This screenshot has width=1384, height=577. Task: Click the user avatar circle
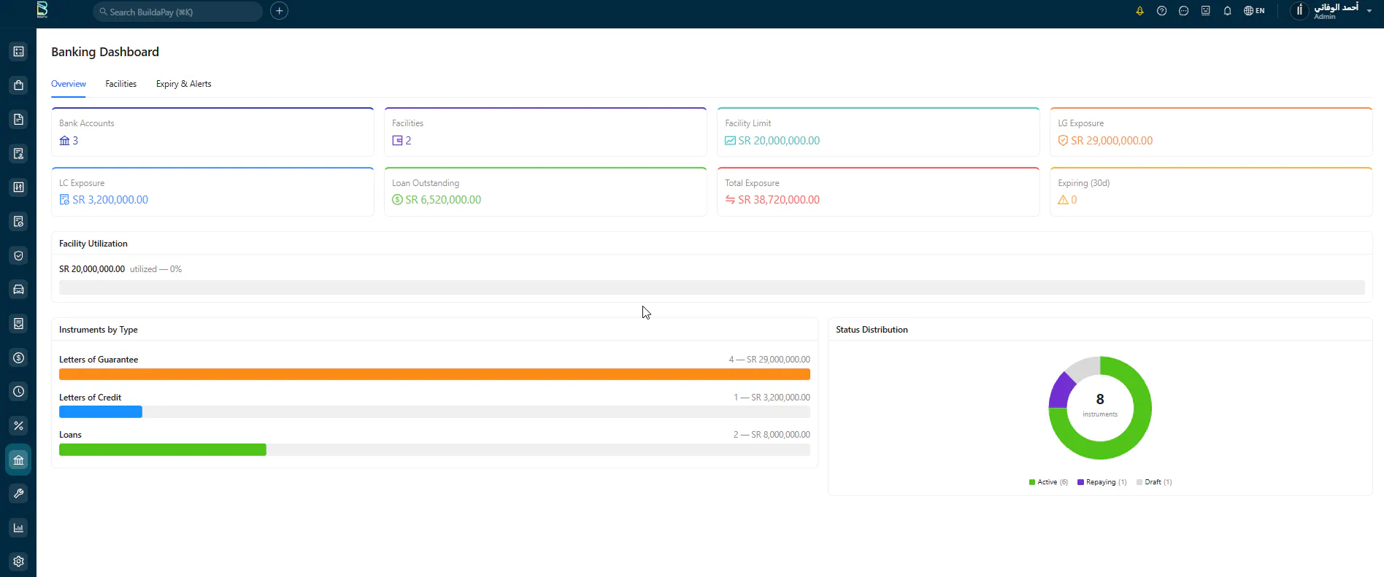pyautogui.click(x=1299, y=11)
